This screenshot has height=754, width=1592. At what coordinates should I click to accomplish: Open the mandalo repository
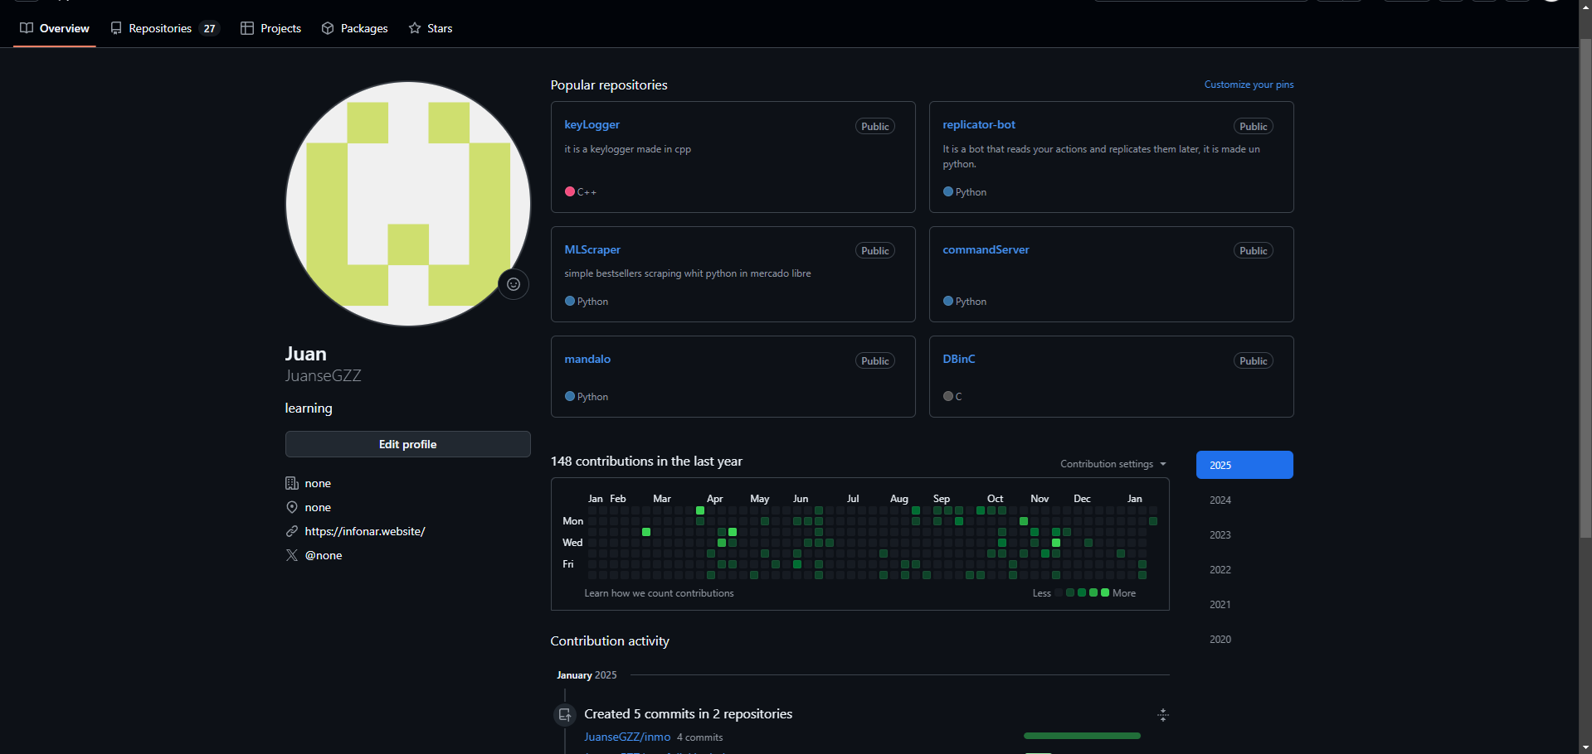(x=587, y=359)
